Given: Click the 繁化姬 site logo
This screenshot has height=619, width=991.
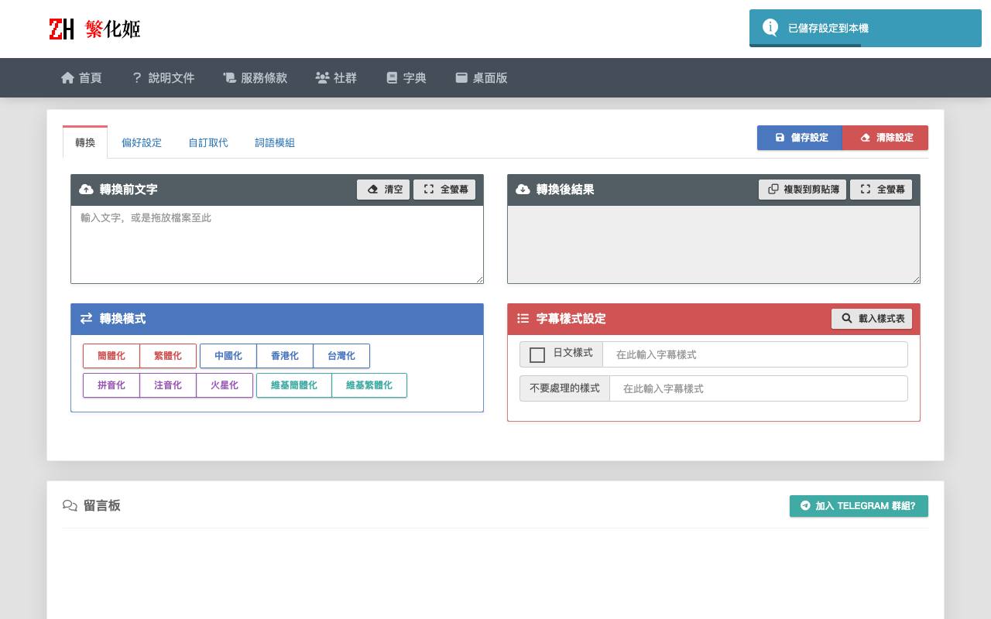Looking at the screenshot, I should (94, 29).
